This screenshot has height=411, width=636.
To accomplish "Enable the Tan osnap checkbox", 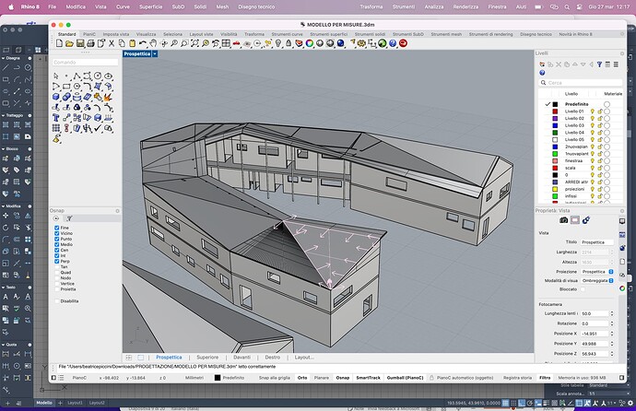I will [x=57, y=266].
